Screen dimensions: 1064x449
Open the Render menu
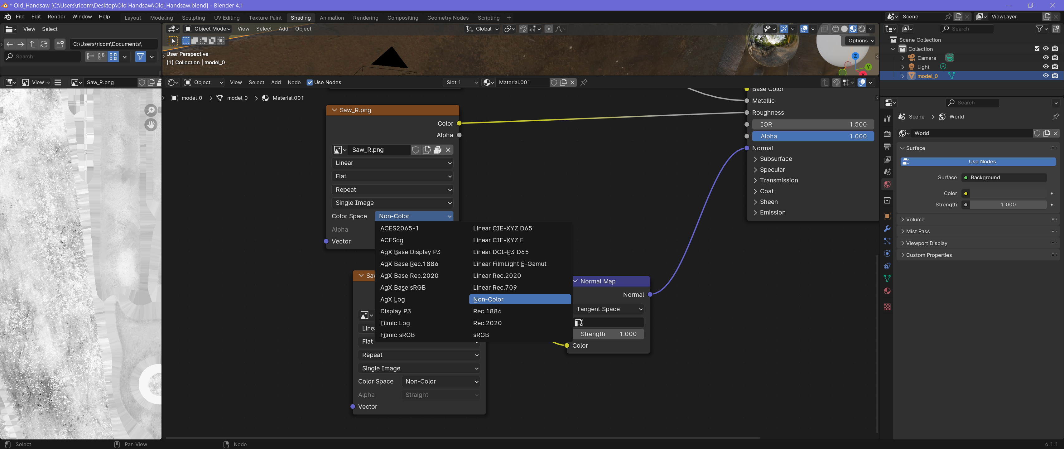click(56, 17)
